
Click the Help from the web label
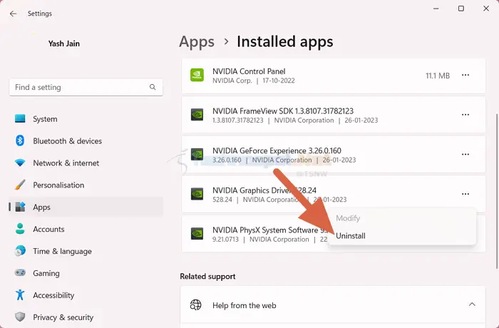tap(244, 305)
